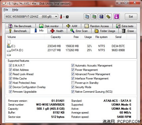
Task: Toggle the 48-bit Address checkbox
Action: pos(10,70)
